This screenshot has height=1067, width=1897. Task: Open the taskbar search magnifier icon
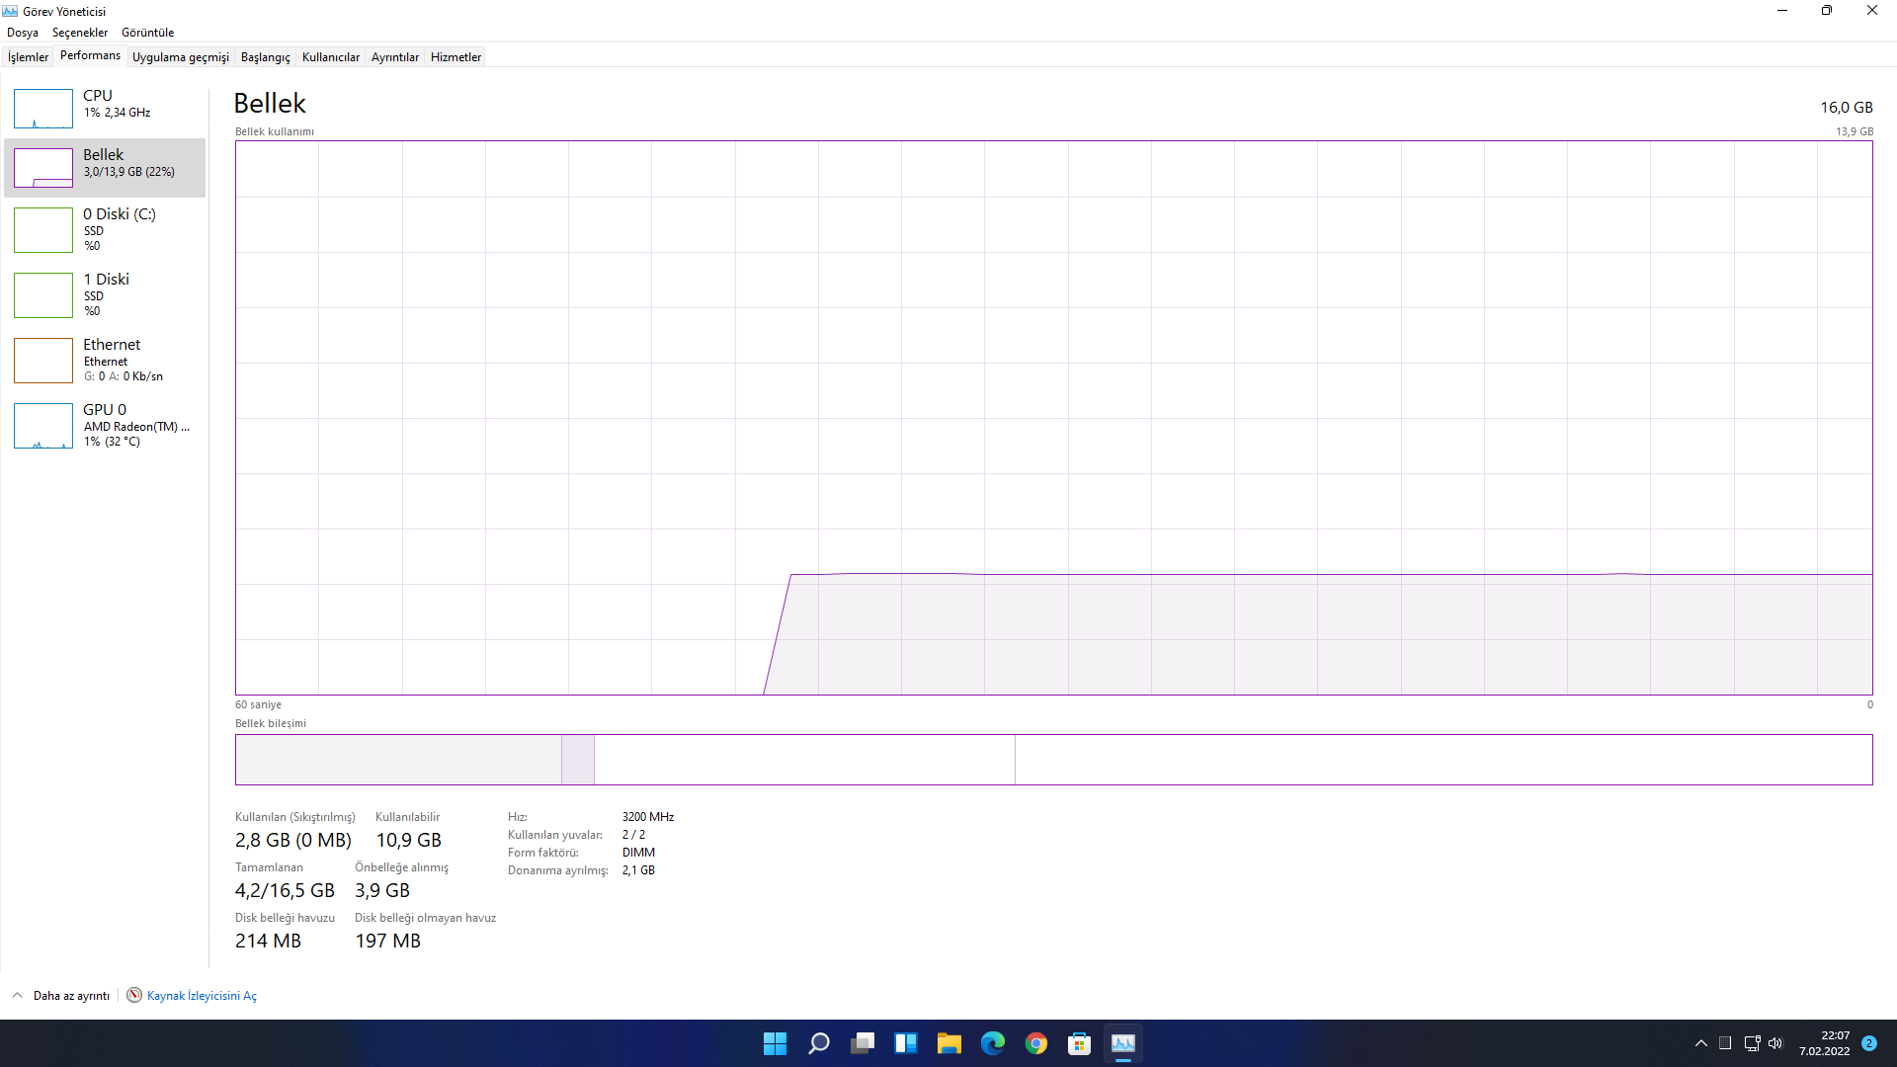(x=818, y=1043)
